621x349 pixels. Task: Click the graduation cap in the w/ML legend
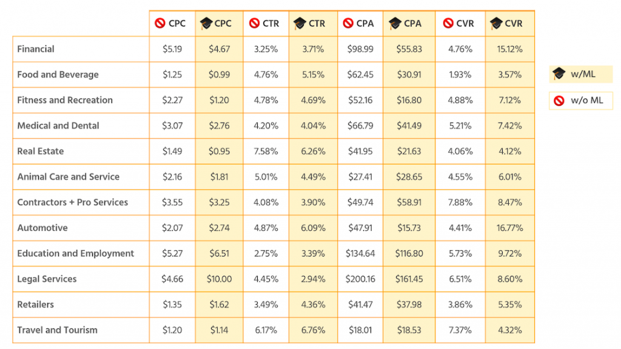tap(559, 74)
